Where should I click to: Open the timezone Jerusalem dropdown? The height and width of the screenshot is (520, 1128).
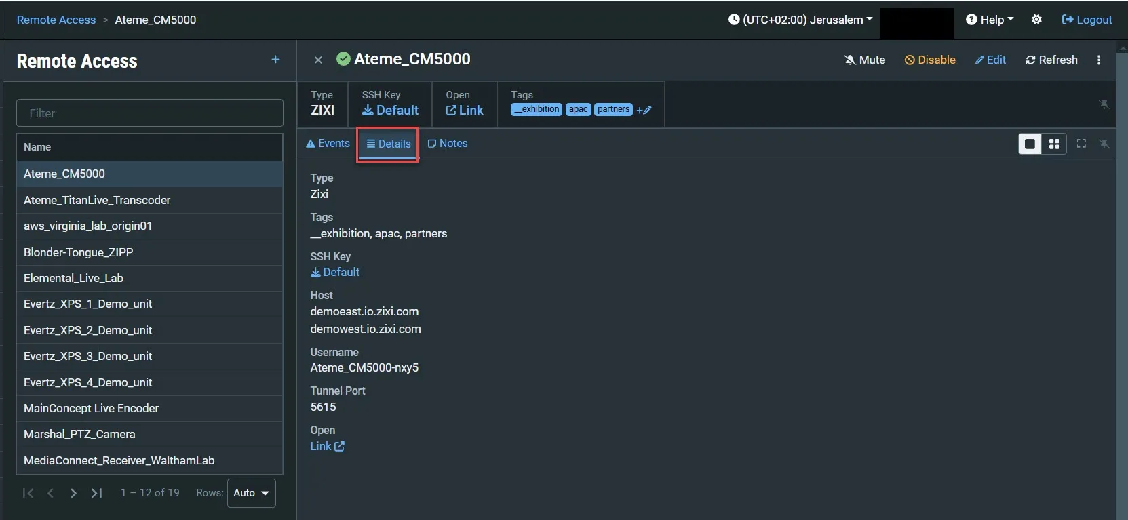point(800,20)
